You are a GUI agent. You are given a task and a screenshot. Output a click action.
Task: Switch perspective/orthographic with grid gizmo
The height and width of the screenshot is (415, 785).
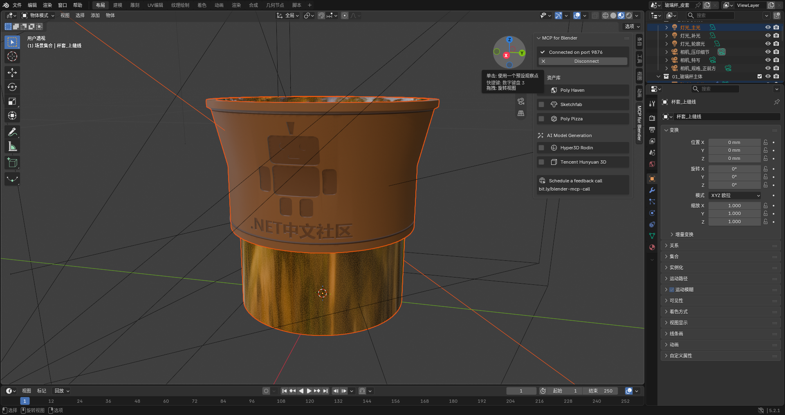pos(521,113)
